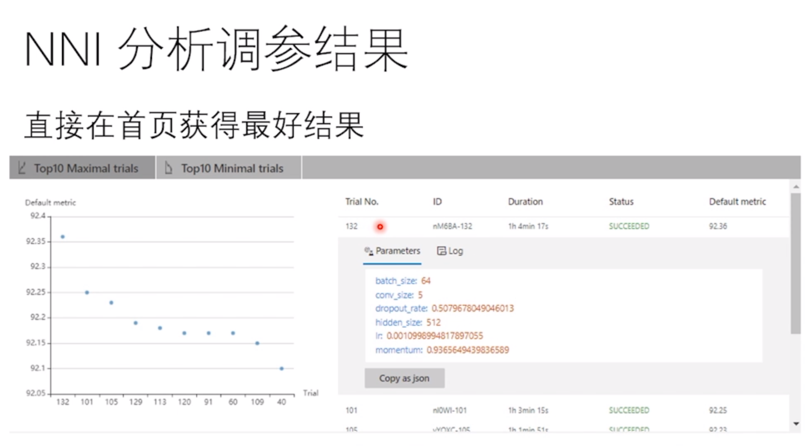
Task: Click the Default metric column header
Action: pyautogui.click(x=738, y=202)
